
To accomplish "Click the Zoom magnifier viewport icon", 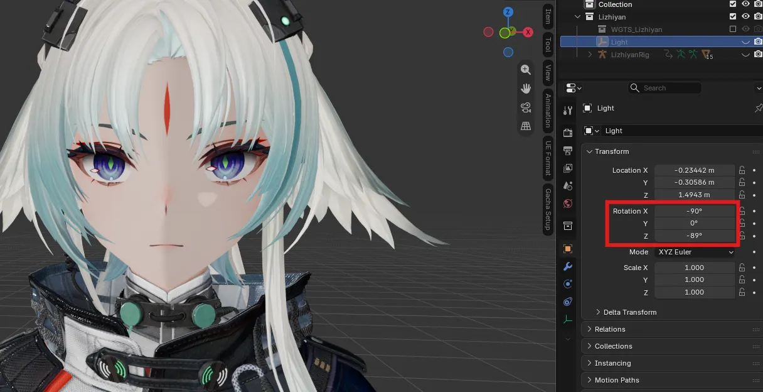I will click(526, 70).
